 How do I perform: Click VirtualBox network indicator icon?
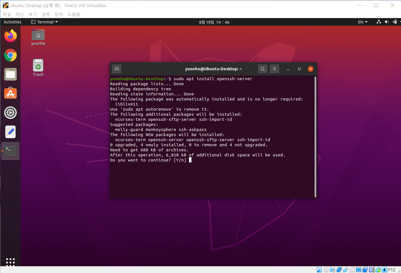(x=339, y=270)
